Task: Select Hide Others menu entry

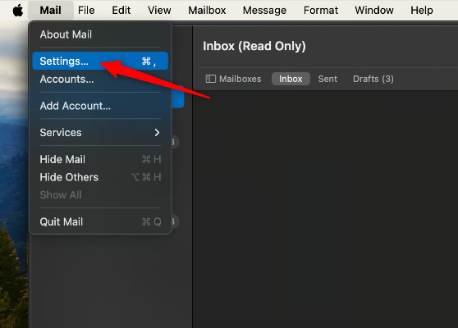Action: coord(100,177)
